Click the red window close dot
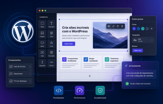The image size is (163, 104). coord(40,11)
